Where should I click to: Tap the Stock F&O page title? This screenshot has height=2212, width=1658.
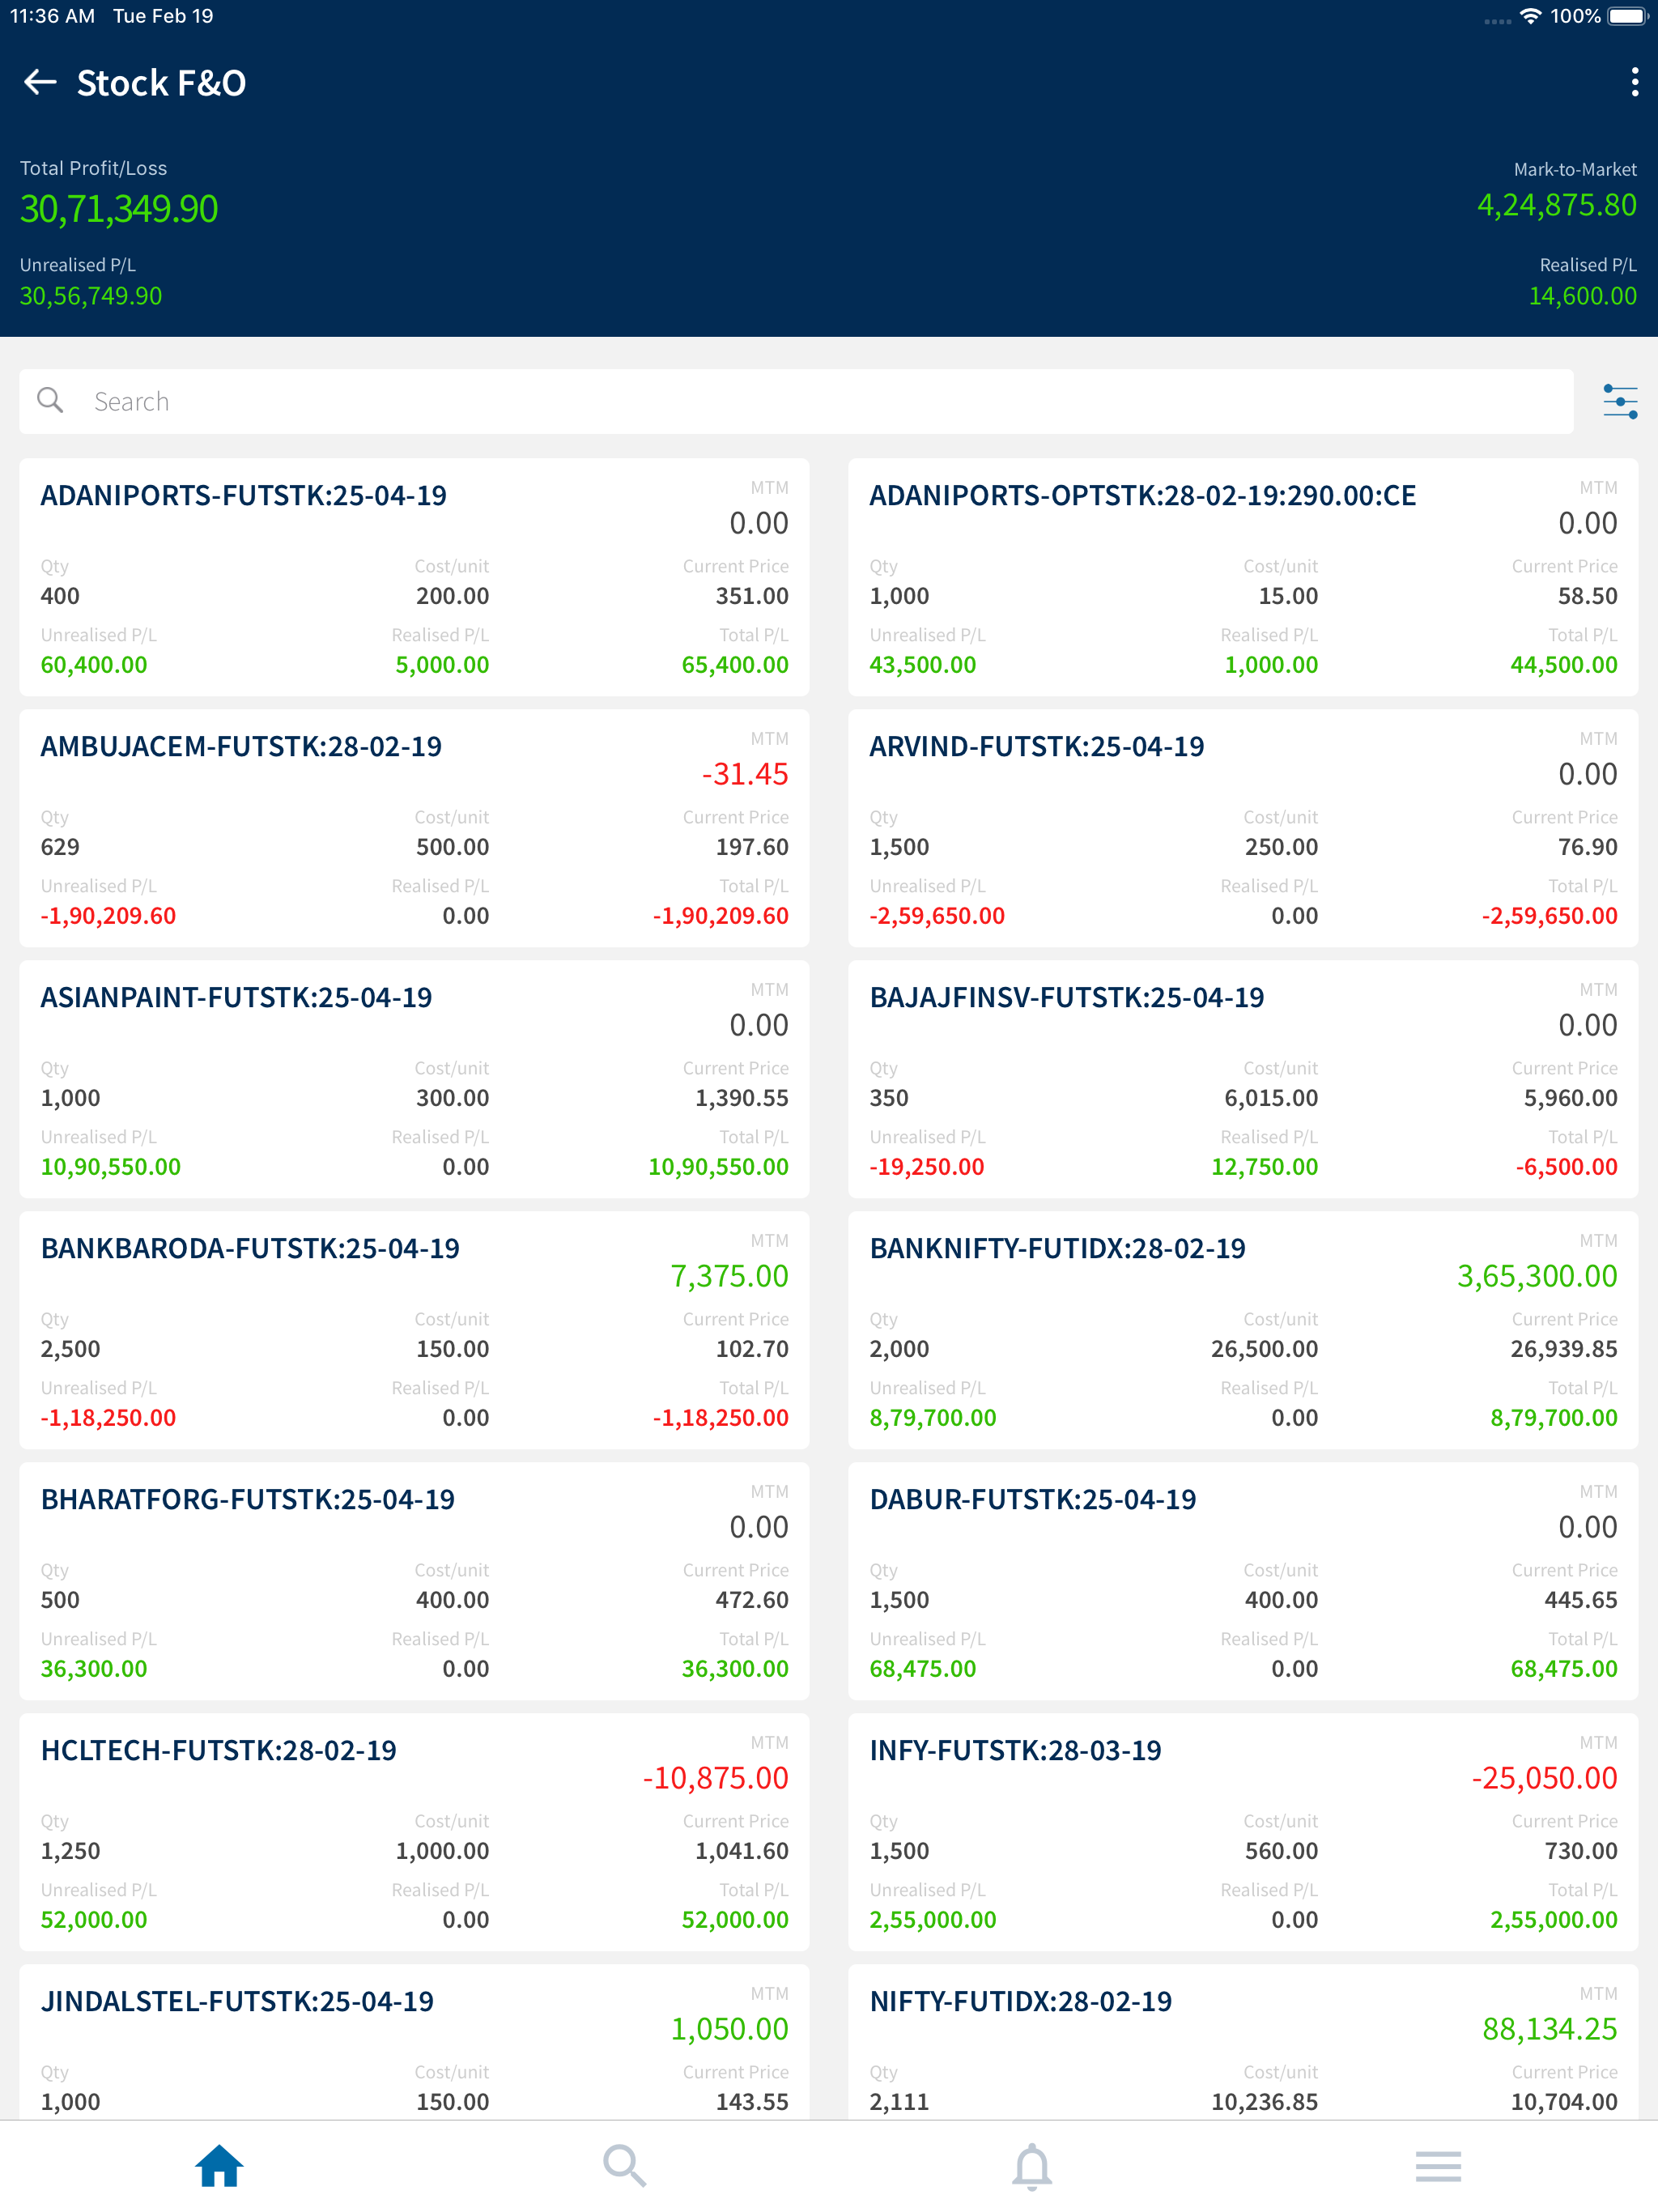[161, 83]
